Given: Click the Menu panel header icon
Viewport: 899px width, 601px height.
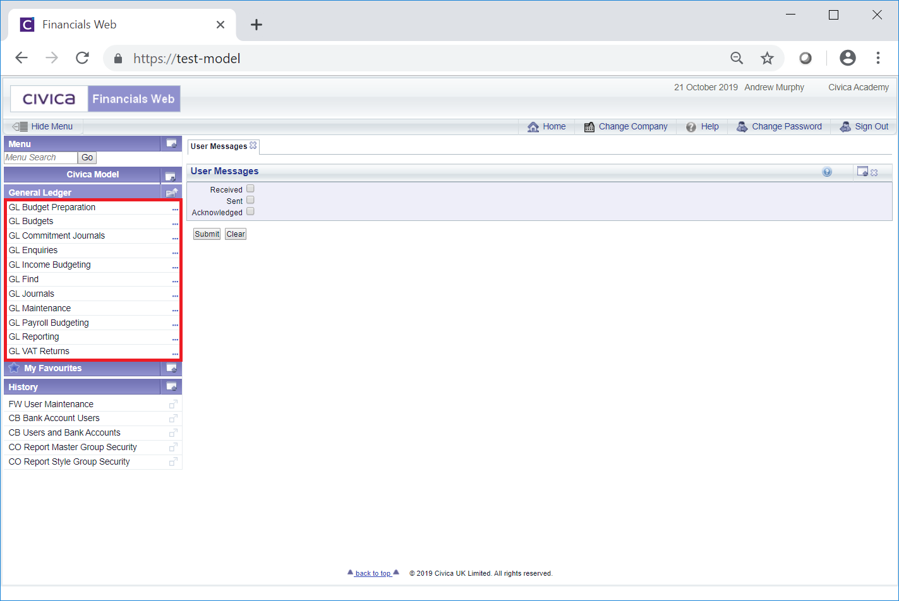Looking at the screenshot, I should (171, 144).
